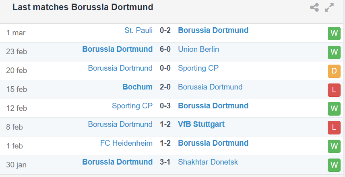345x177 pixels.
Task: Click the 3-1 score against Shakhtar Donetsk
Action: [165, 162]
